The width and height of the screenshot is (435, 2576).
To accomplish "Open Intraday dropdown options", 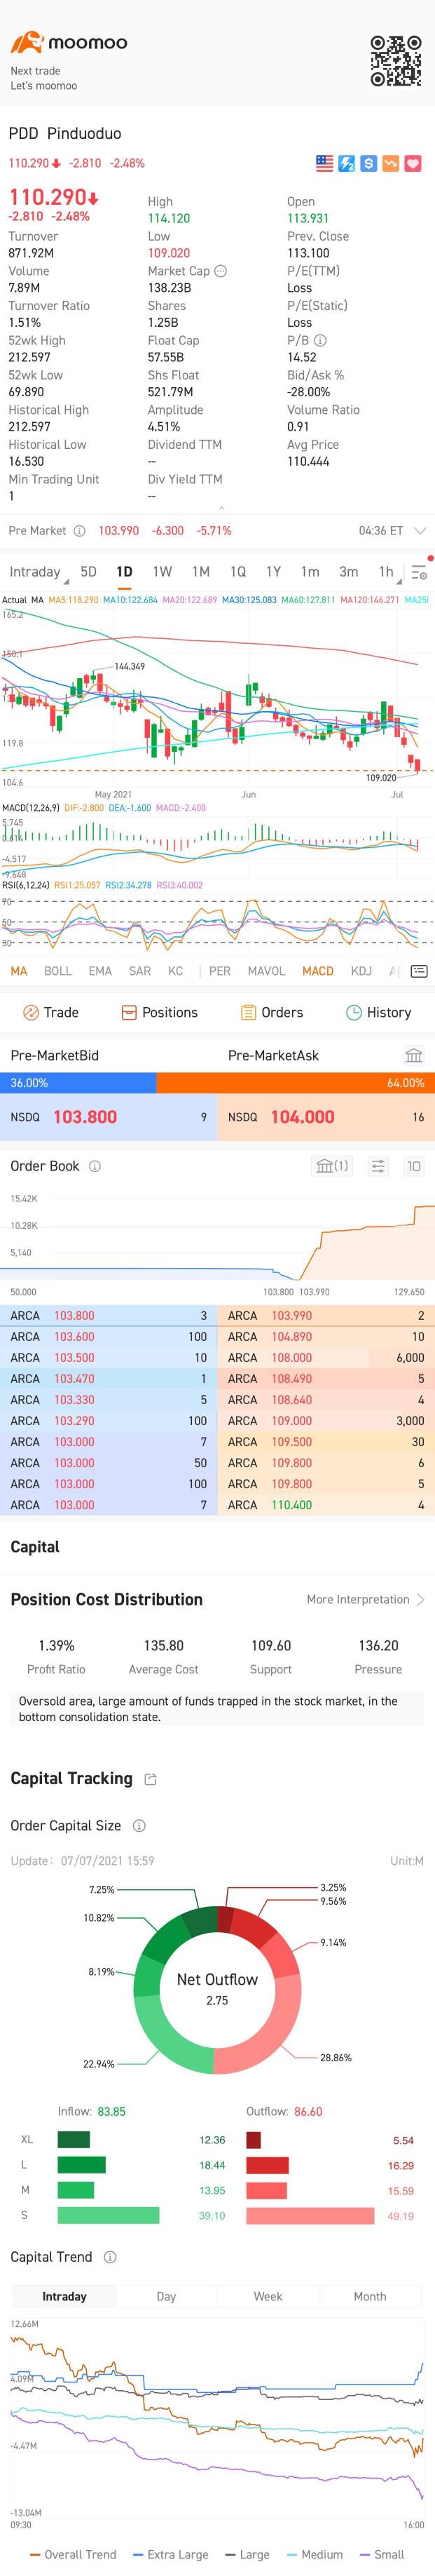I will [38, 572].
